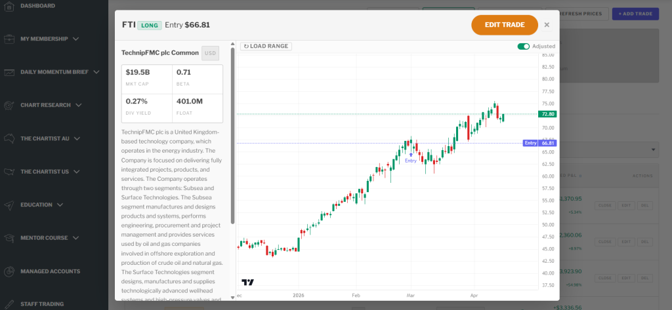Click the Refresh Prices button
Viewport: 672px width, 310px height.
580,14
